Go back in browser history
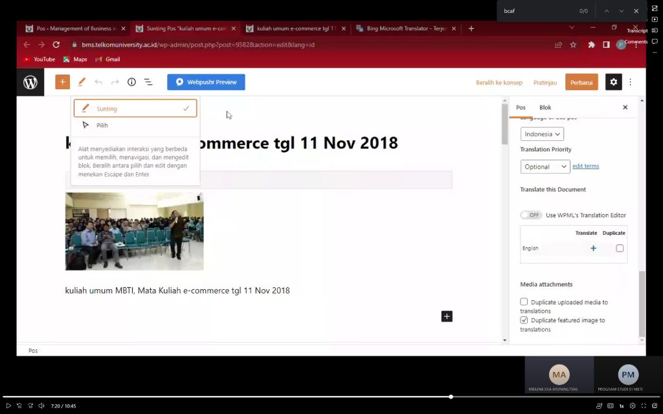The height and width of the screenshot is (414, 663). click(27, 45)
